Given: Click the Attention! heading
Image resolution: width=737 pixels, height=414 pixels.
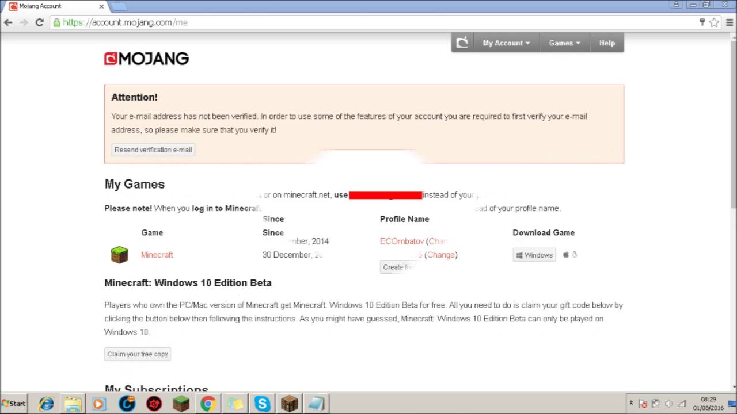Looking at the screenshot, I should tap(134, 97).
